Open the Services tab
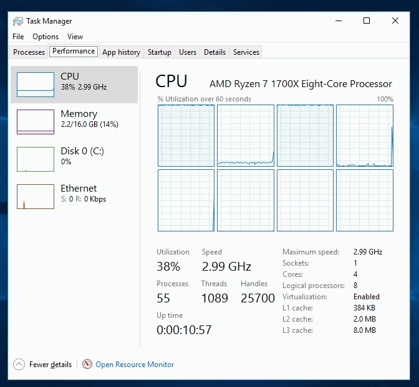 click(x=246, y=52)
